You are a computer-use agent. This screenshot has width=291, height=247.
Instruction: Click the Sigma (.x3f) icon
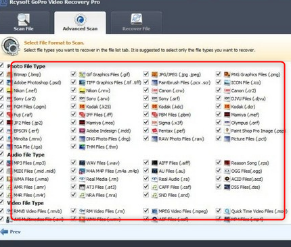click(154, 123)
